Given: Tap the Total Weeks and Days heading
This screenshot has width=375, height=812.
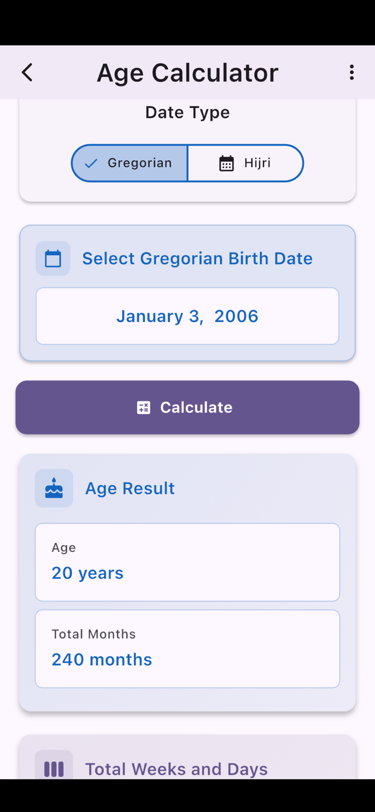Looking at the screenshot, I should tap(176, 769).
